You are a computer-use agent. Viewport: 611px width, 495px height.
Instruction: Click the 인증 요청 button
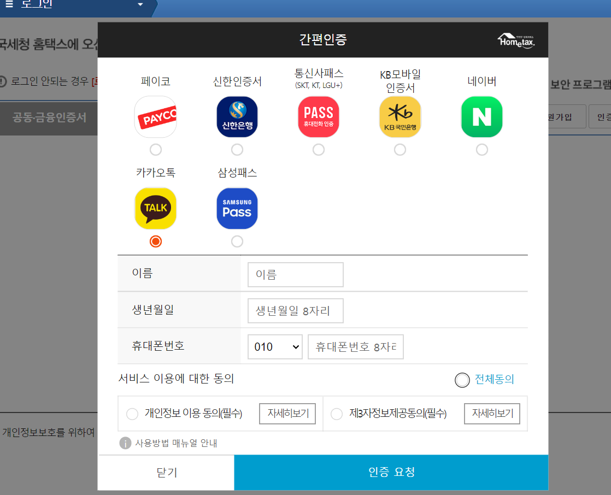click(x=391, y=473)
